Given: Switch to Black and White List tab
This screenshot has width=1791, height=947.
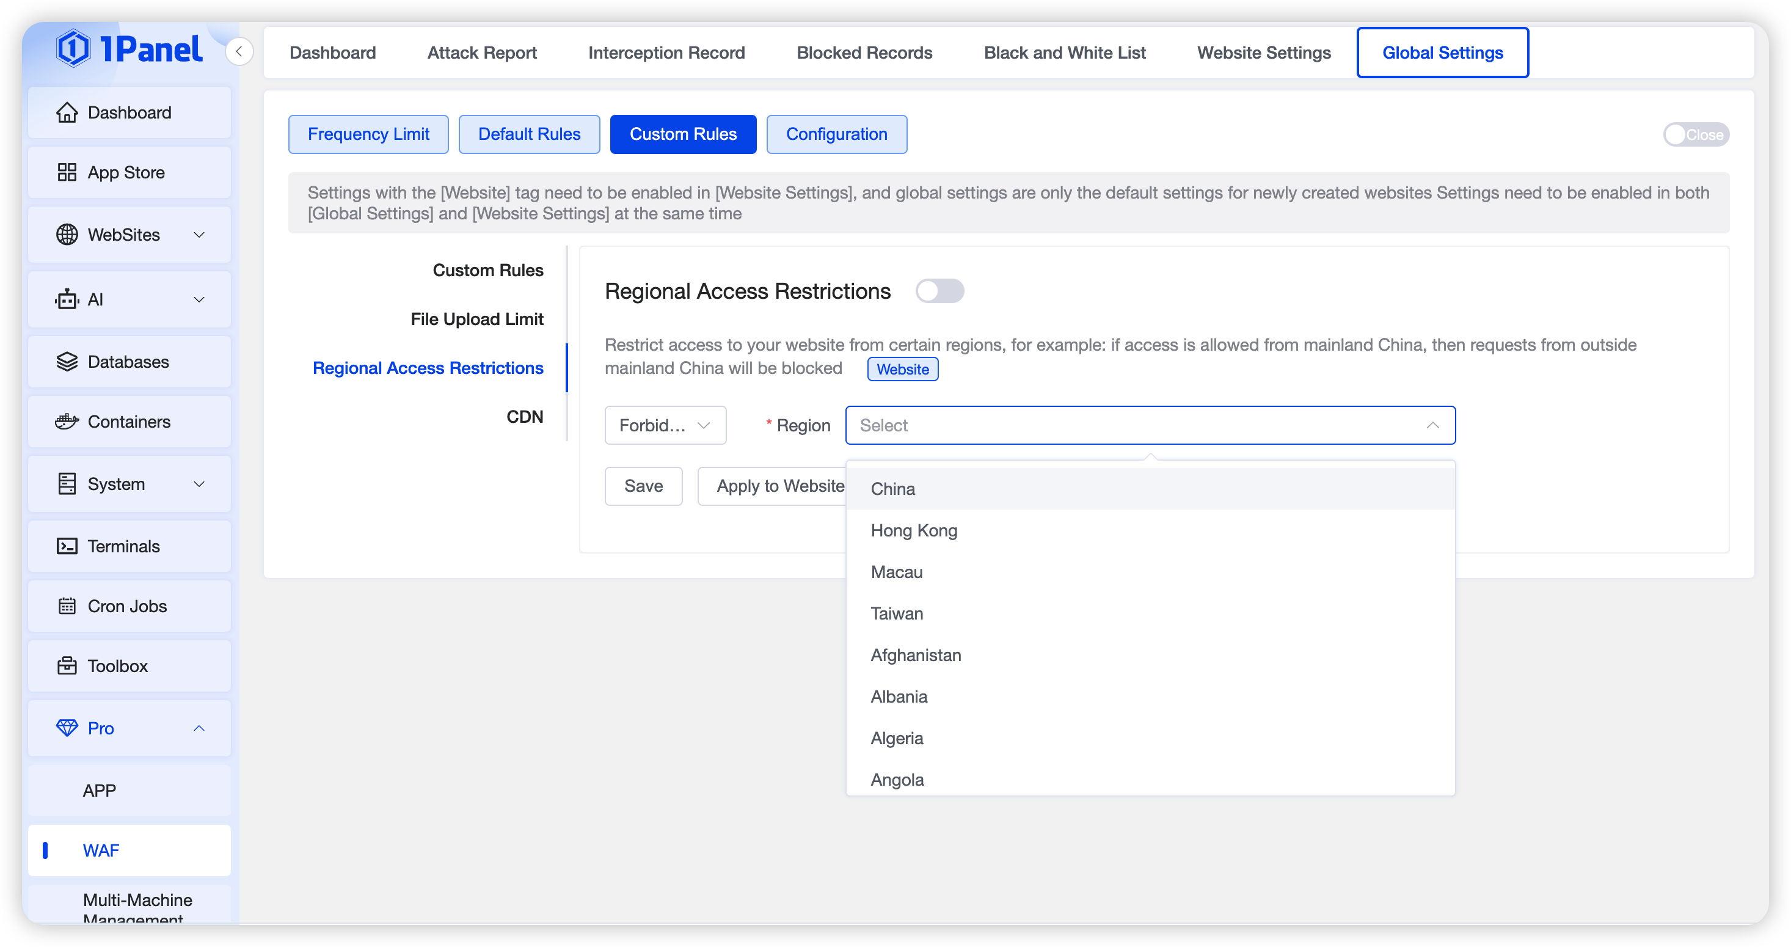Looking at the screenshot, I should pos(1065,53).
